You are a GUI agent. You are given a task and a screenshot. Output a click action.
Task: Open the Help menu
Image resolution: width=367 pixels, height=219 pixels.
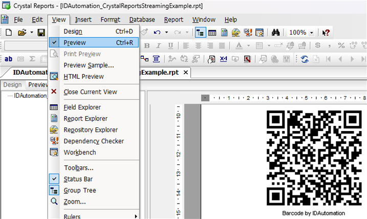(x=230, y=20)
